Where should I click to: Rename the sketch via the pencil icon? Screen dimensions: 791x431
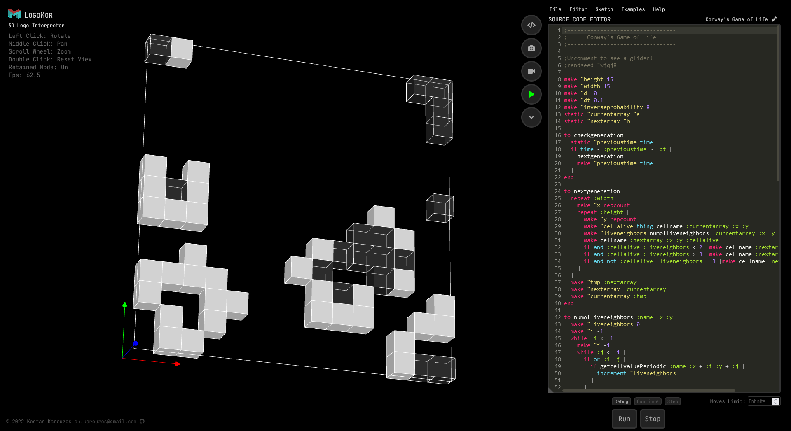(774, 19)
